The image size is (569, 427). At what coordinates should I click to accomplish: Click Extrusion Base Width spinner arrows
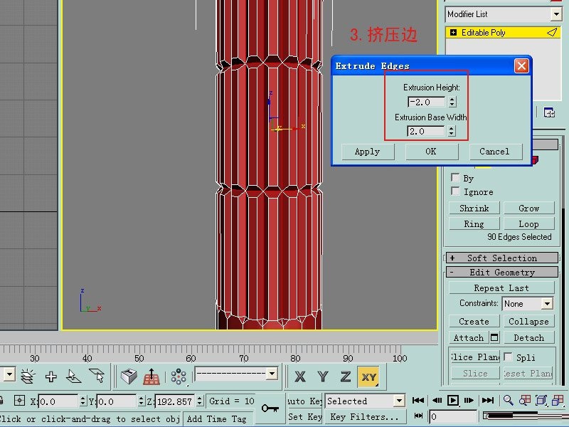452,131
